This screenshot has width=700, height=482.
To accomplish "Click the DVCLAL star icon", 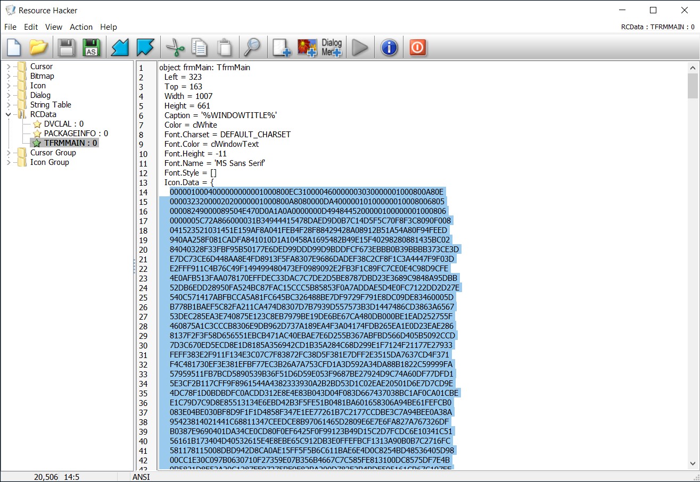I will pyautogui.click(x=37, y=124).
